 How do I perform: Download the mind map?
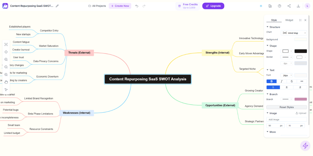click(298, 6)
